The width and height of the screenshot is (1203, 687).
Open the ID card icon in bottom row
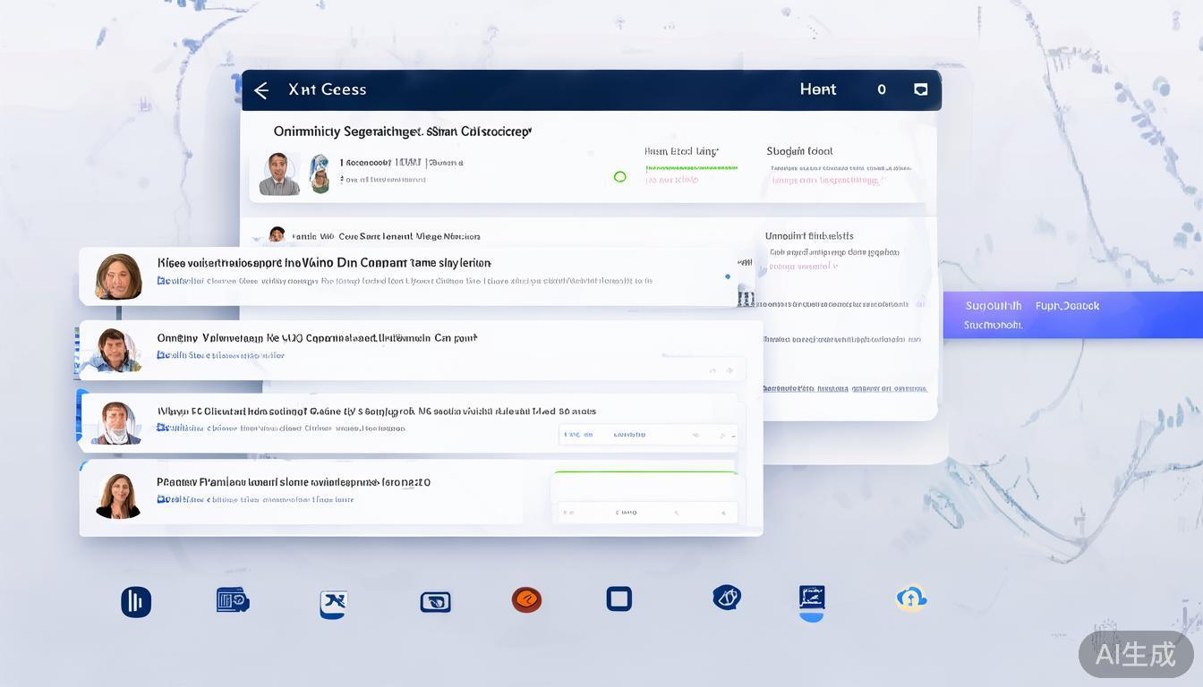pyautogui.click(x=233, y=600)
